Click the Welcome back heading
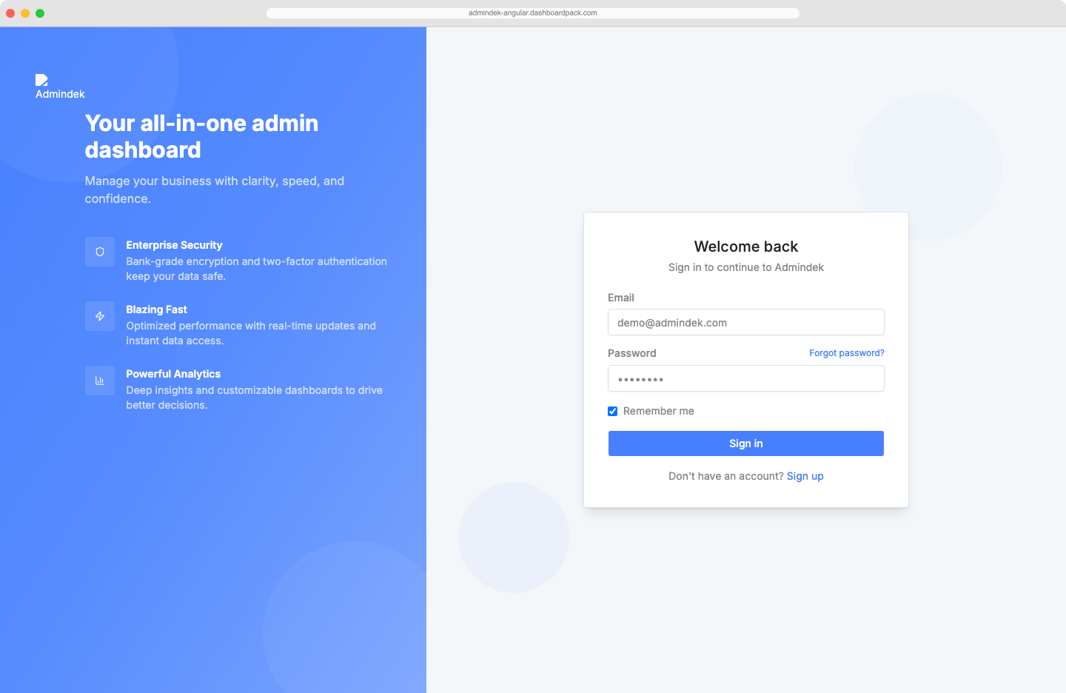1066x693 pixels. 745,247
